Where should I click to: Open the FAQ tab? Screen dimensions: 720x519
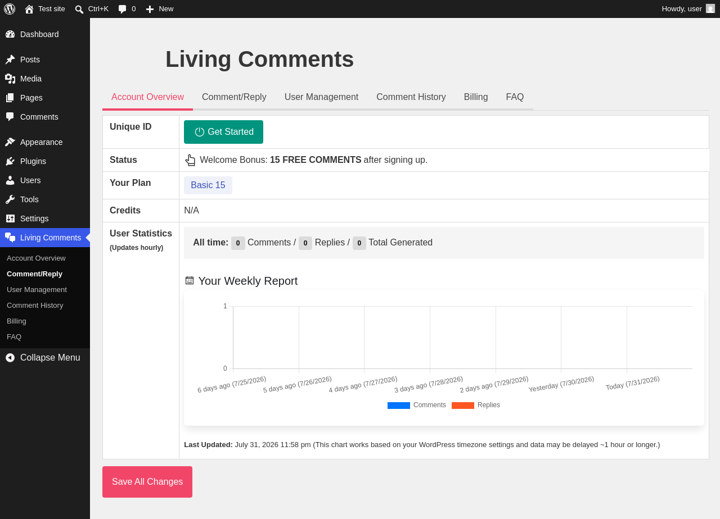515,97
